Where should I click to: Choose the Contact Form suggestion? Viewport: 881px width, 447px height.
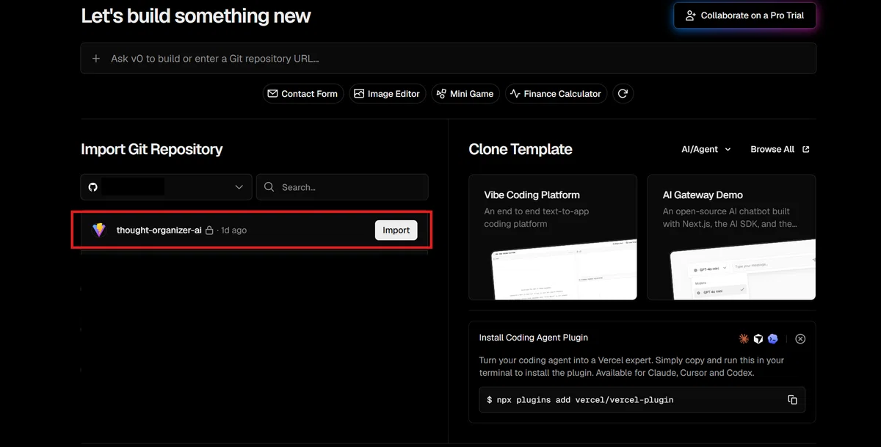click(302, 94)
